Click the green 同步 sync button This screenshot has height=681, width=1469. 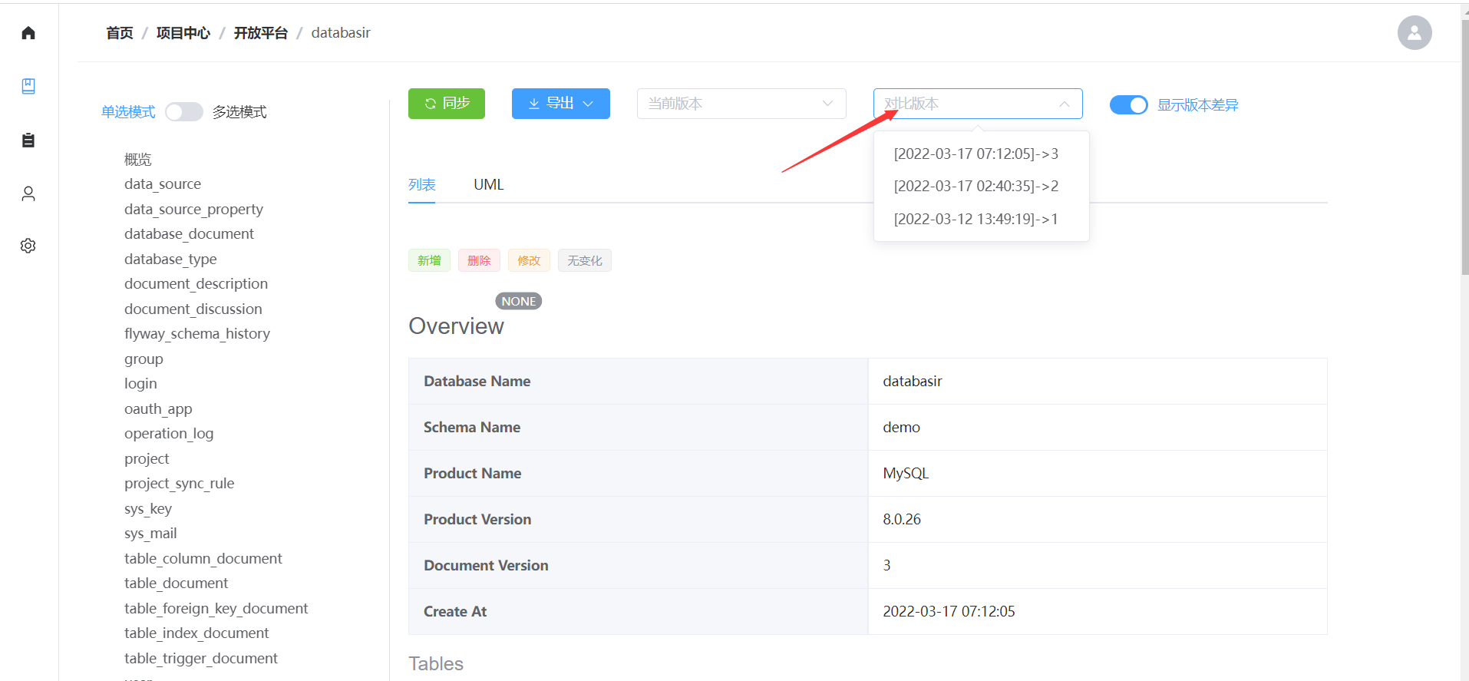[446, 104]
